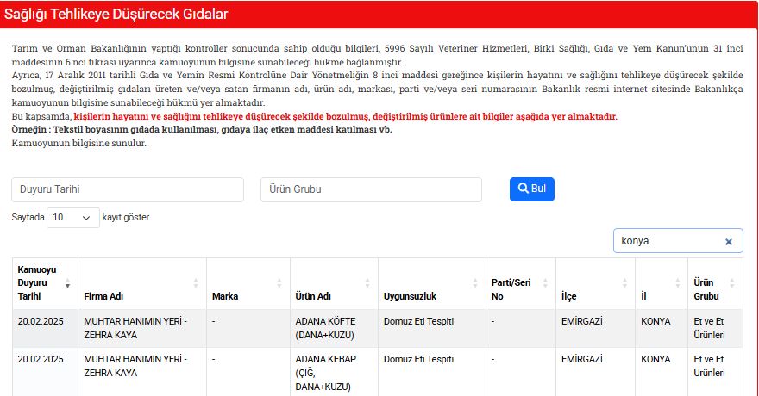Sort table by Firma Adı column

196,283
